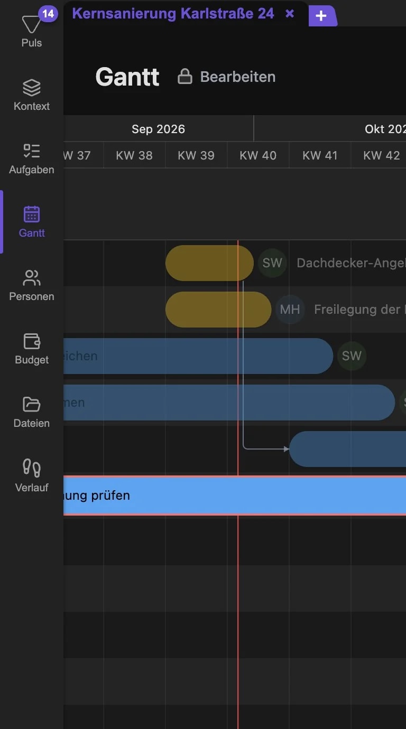Click the Gantt page heading
Image resolution: width=406 pixels, height=729 pixels.
[x=127, y=77]
